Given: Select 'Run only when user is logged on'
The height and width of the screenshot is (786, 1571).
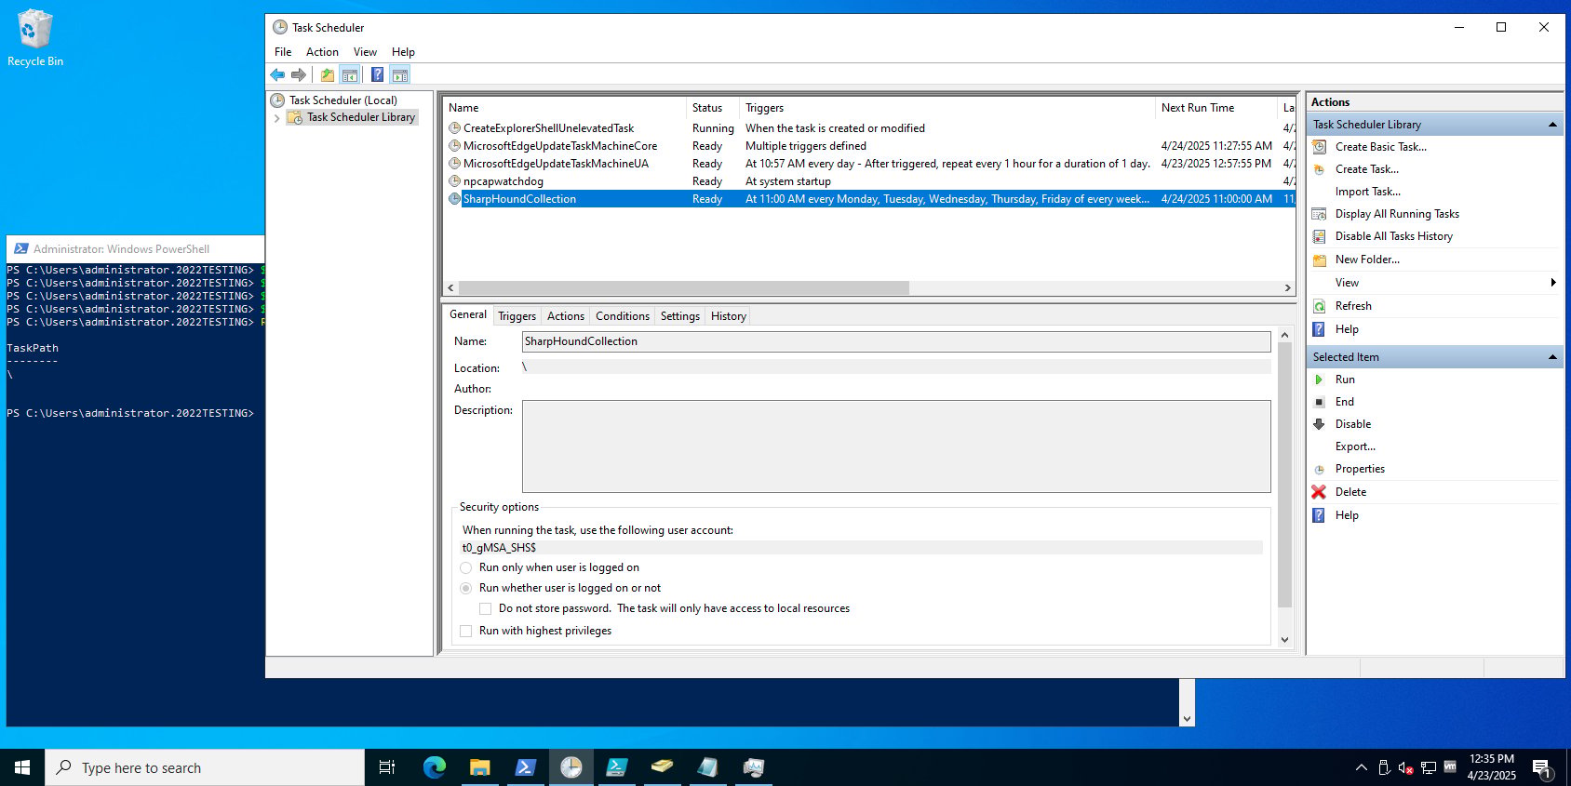Looking at the screenshot, I should click(x=466, y=567).
